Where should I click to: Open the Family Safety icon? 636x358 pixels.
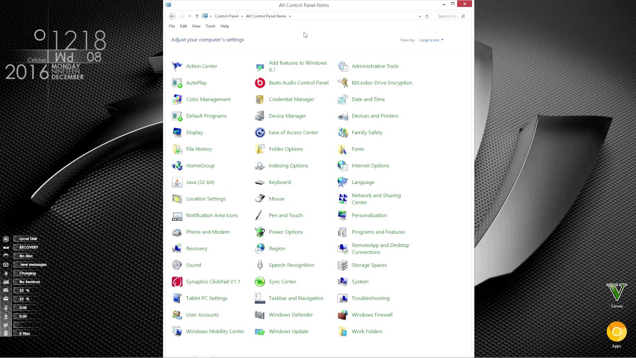[343, 132]
